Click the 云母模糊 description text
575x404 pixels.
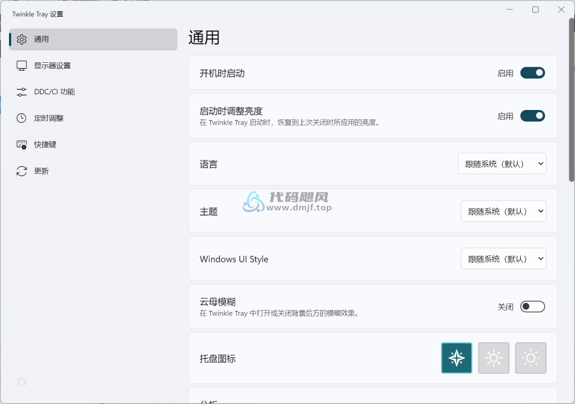[279, 314]
